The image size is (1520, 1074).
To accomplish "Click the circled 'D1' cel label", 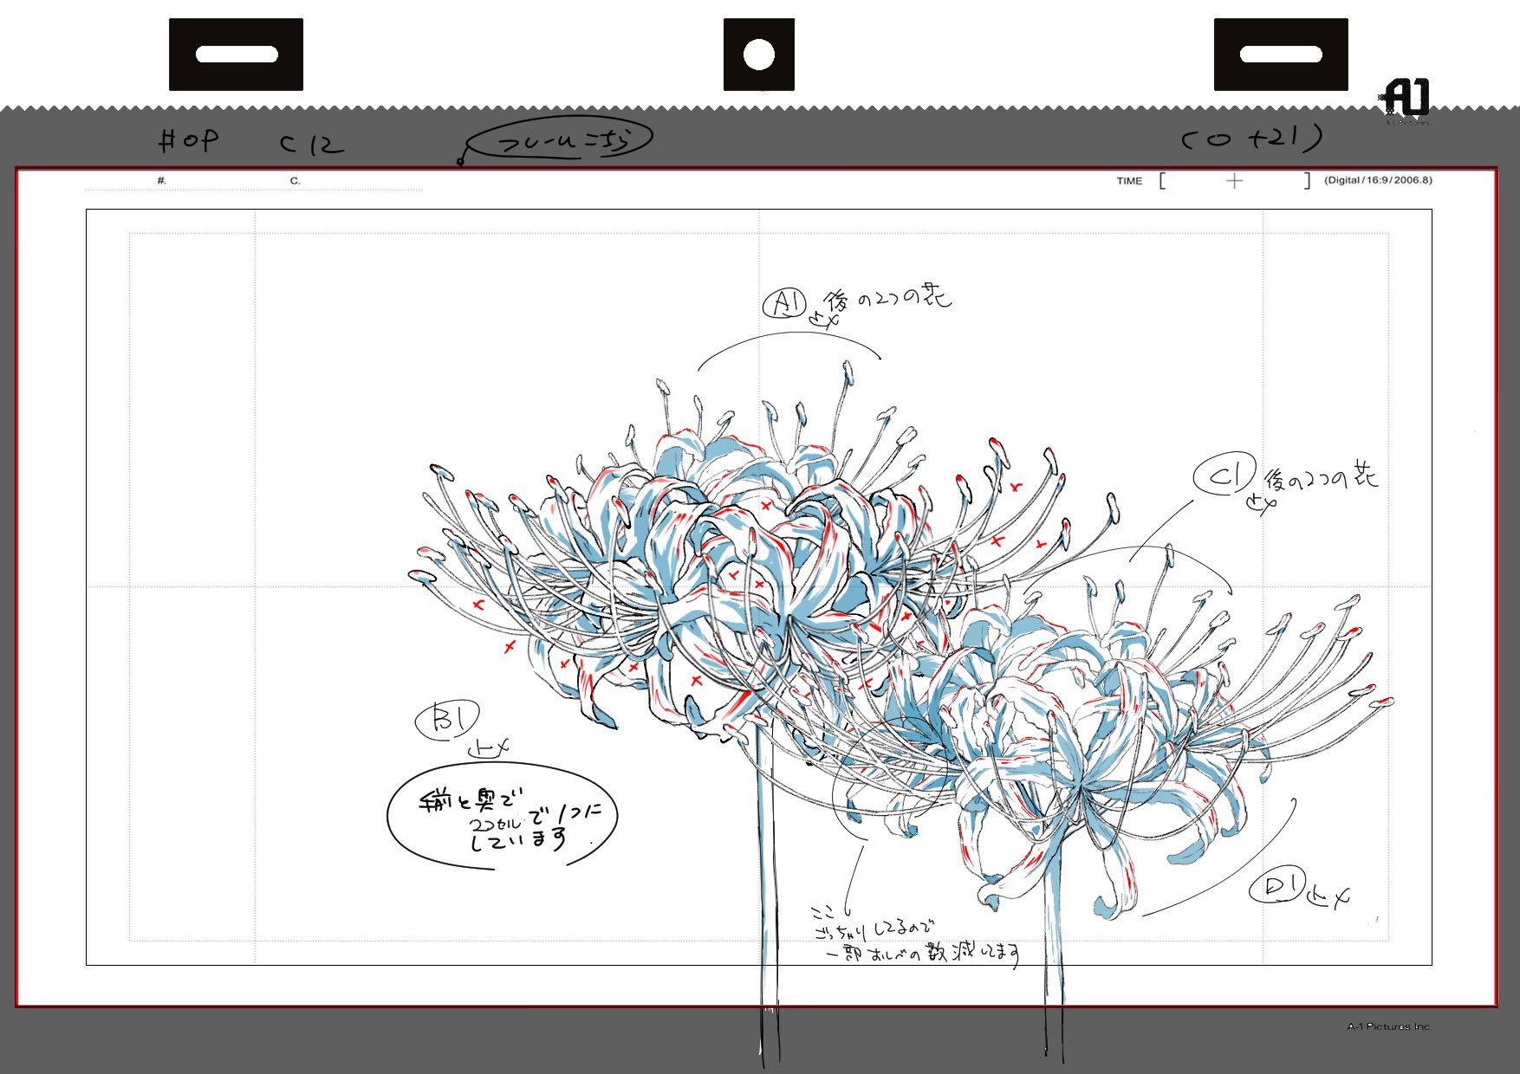I will pos(1279,886).
